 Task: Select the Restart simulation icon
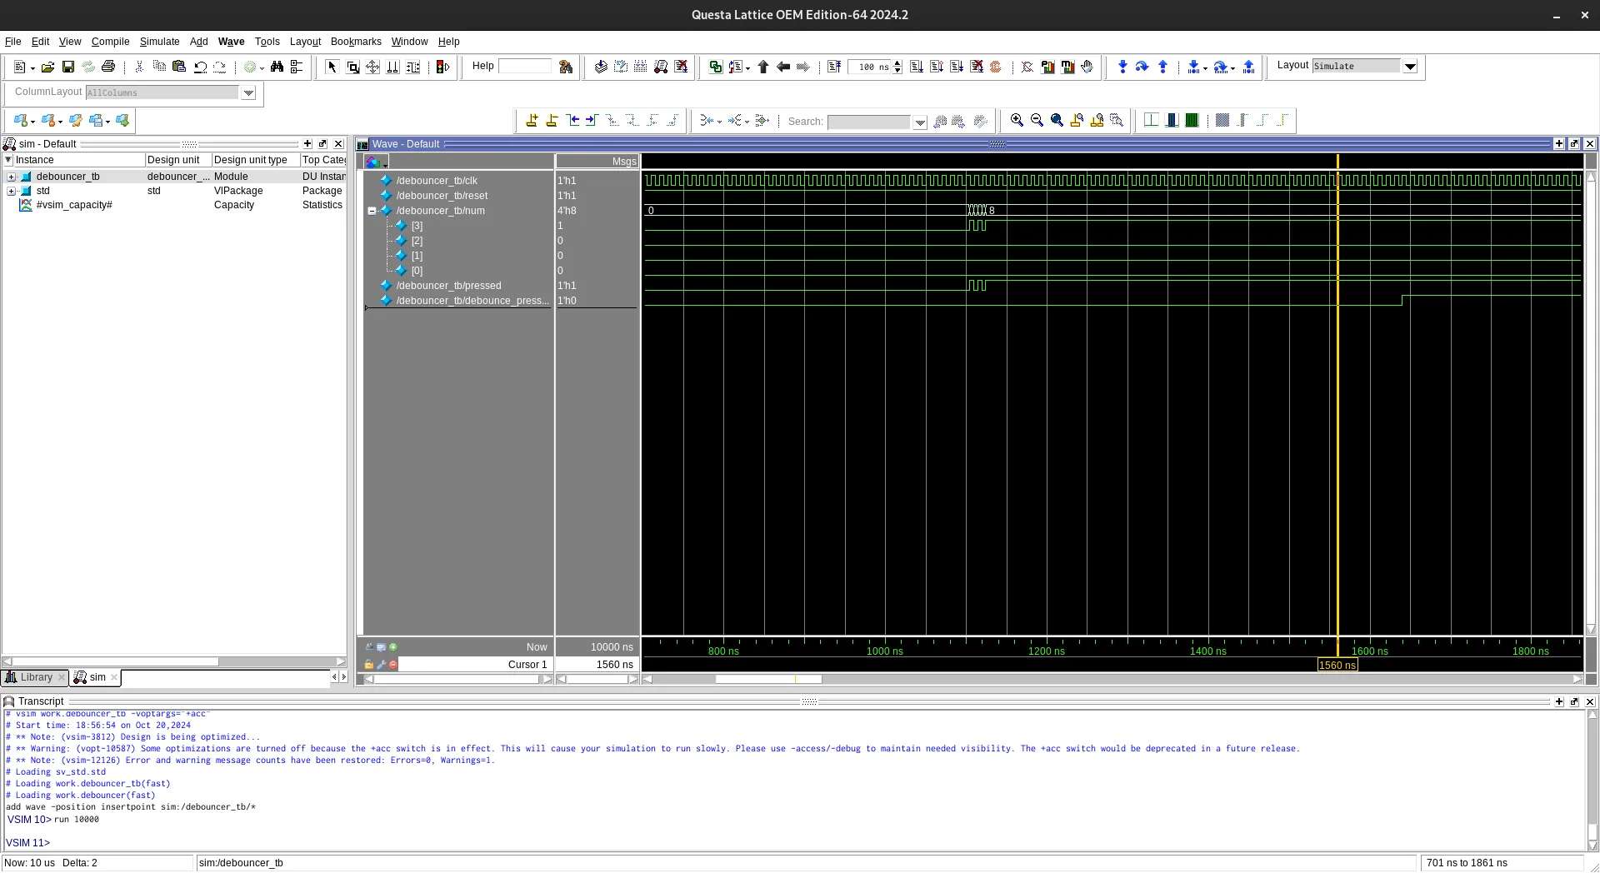(833, 67)
